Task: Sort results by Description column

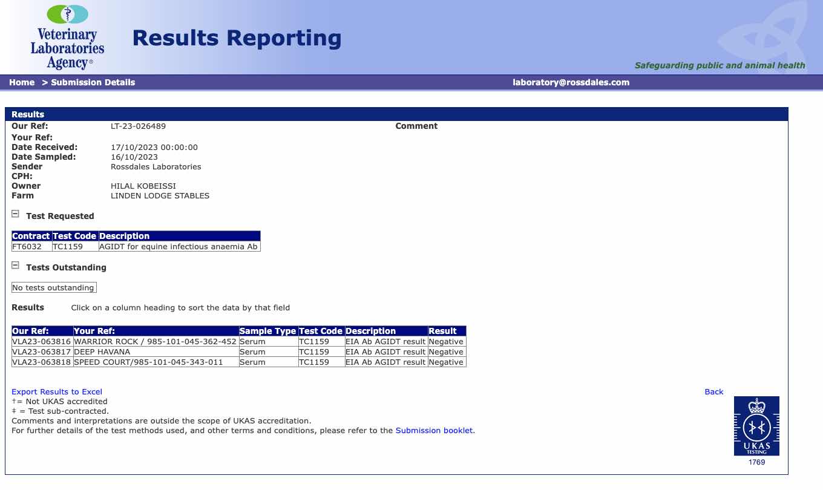Action: point(370,331)
